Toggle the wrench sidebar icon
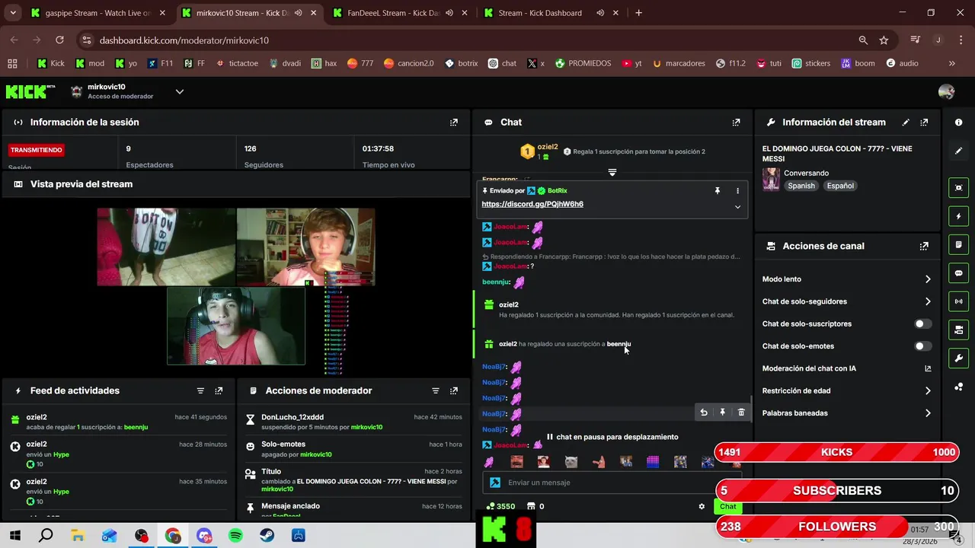The image size is (975, 548). pos(958,358)
